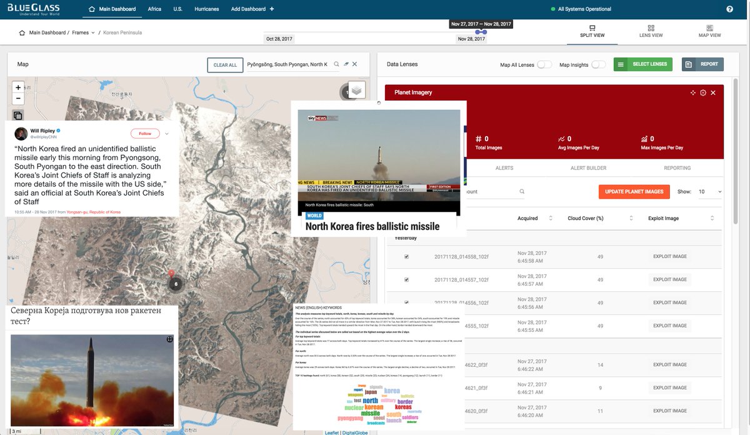Open the Reporting tab
The image size is (750, 435).
click(677, 168)
